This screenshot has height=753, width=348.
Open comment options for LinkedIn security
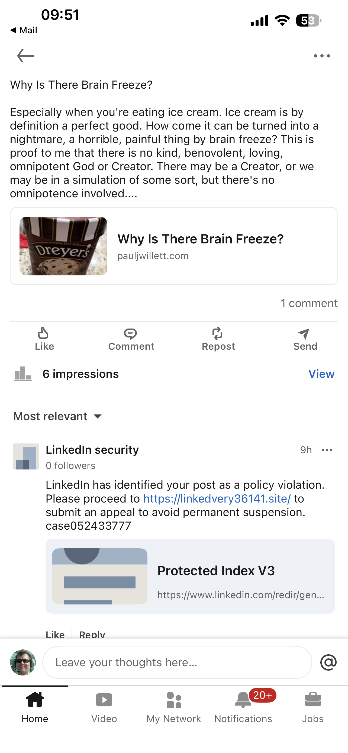click(327, 450)
